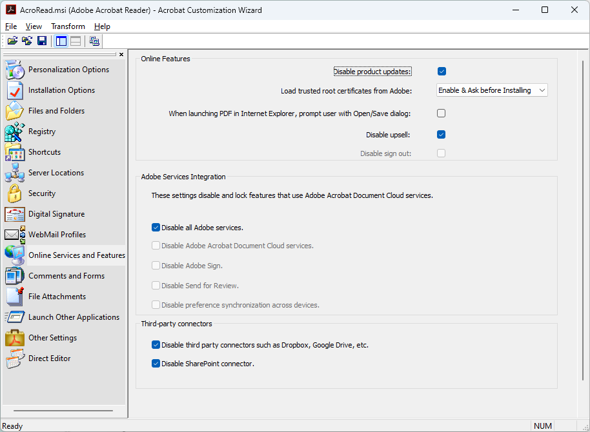
Task: Save the MSI package via the Save icon
Action: tap(41, 40)
